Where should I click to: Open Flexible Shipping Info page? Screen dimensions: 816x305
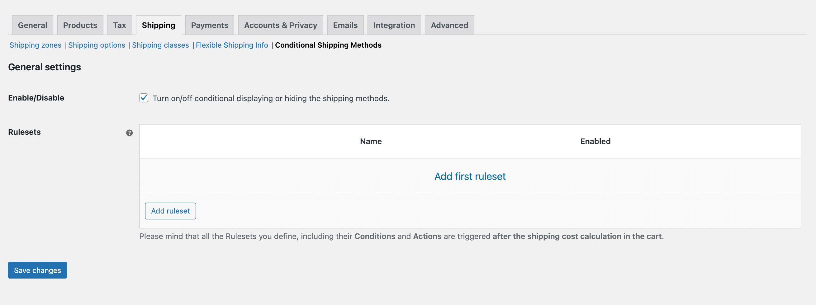coord(232,45)
